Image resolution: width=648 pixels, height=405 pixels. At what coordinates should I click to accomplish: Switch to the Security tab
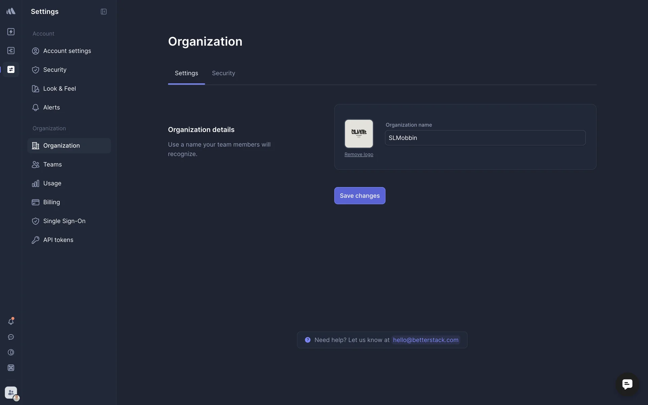(x=223, y=73)
